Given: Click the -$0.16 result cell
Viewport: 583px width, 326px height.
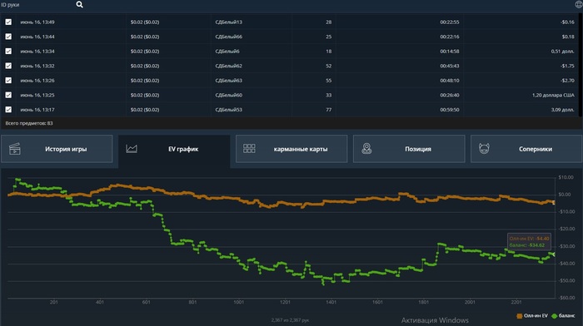Looking at the screenshot, I should pos(567,22).
